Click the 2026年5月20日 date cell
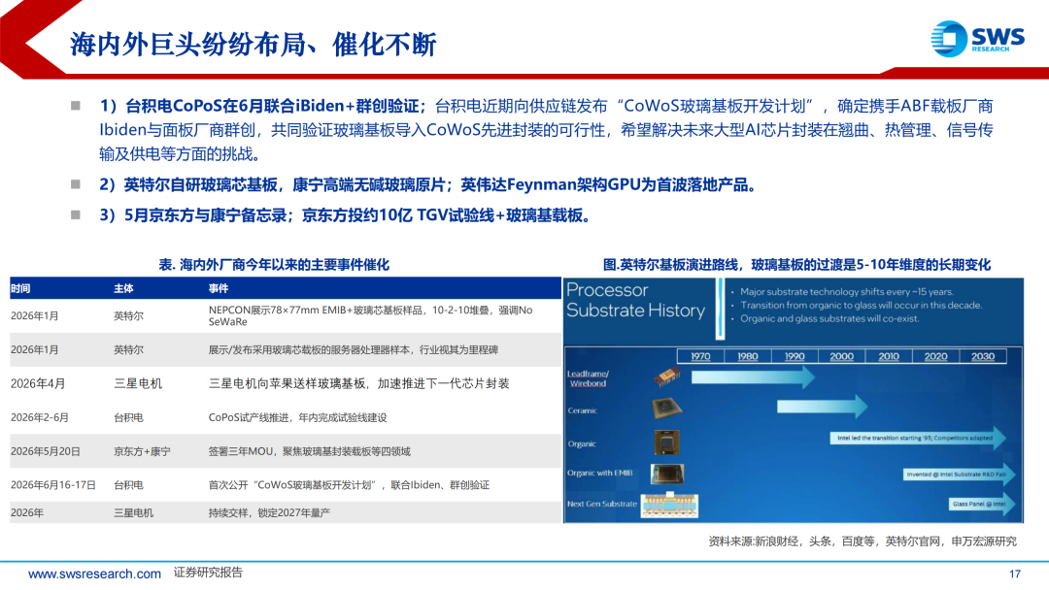The image size is (1049, 590). [x=46, y=451]
